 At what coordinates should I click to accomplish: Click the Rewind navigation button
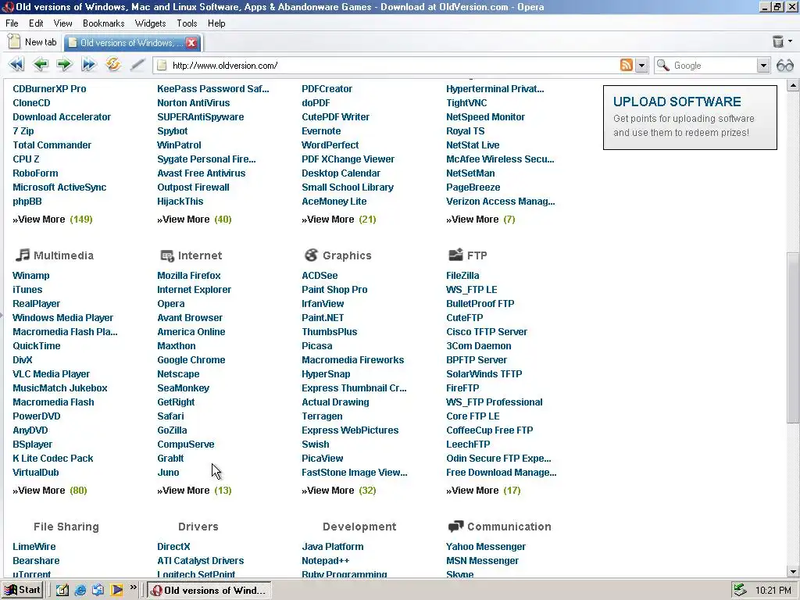(x=16, y=65)
